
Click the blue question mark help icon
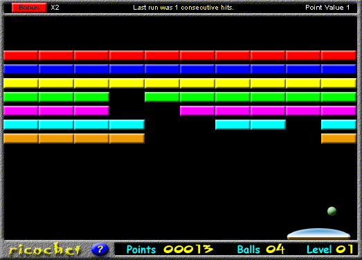pos(100,250)
